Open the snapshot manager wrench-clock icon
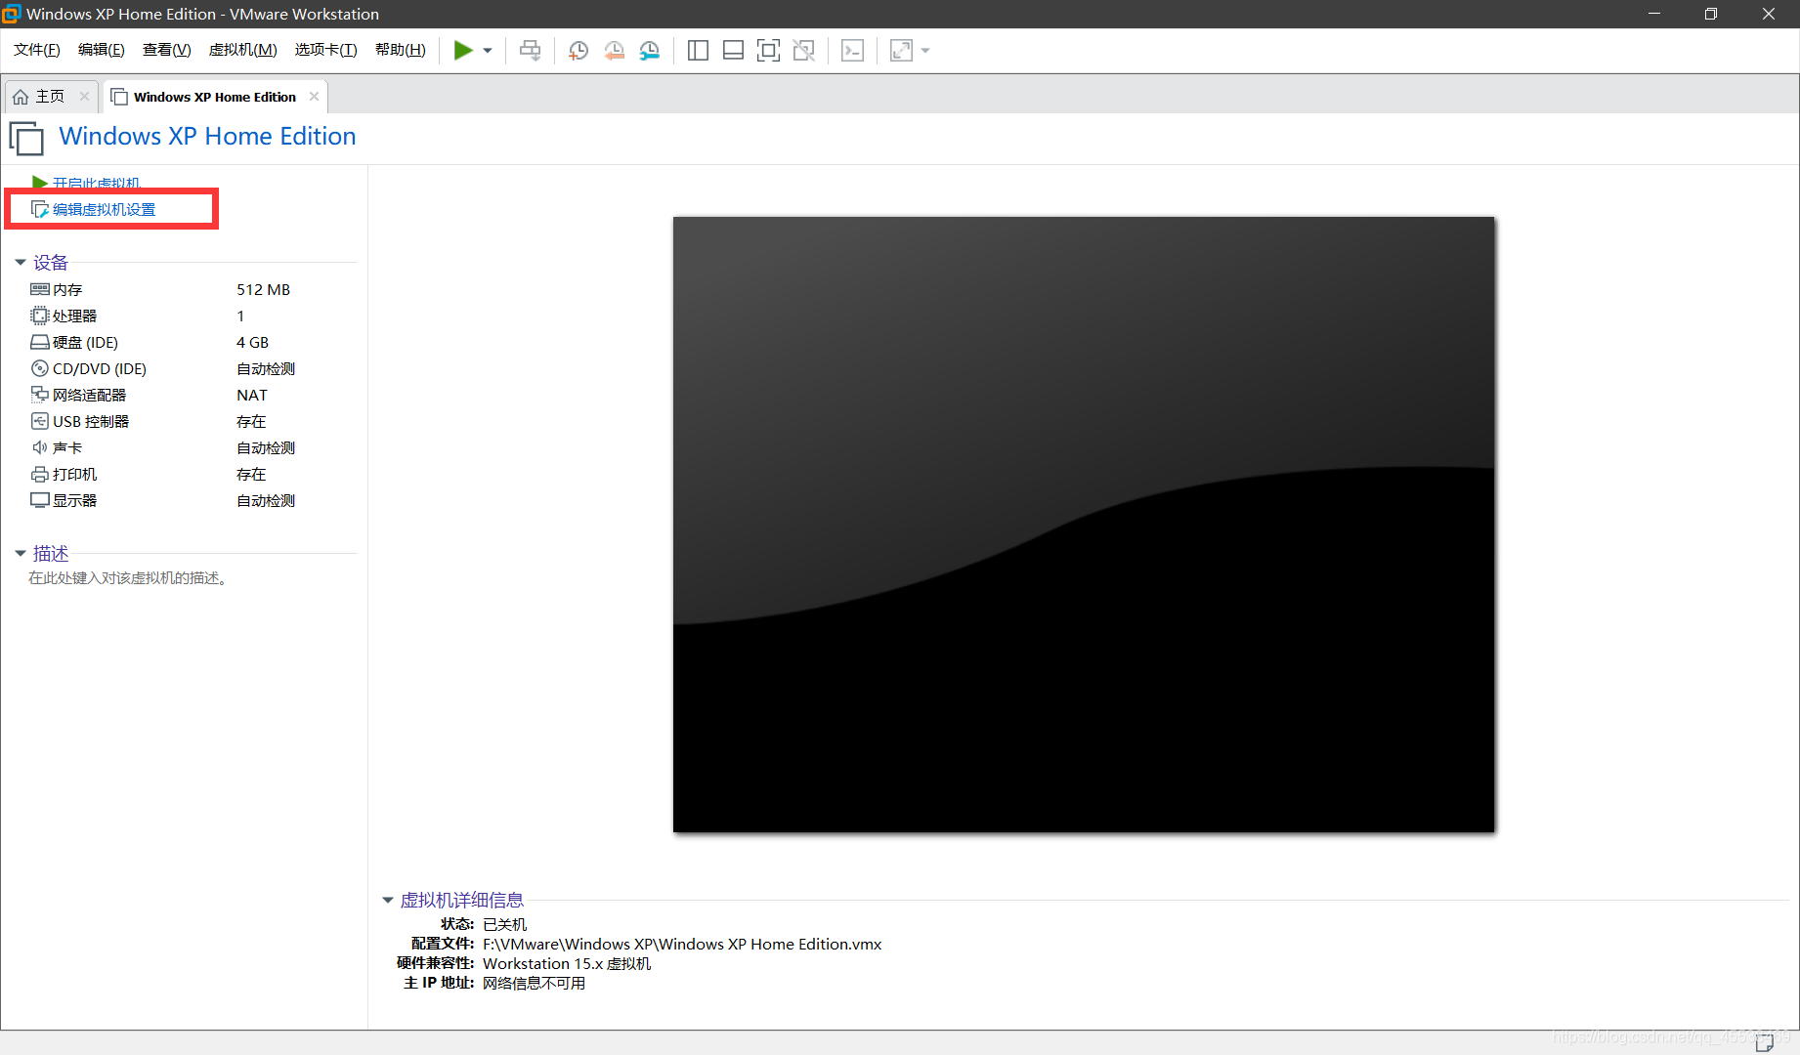The image size is (1800, 1055). [x=650, y=50]
